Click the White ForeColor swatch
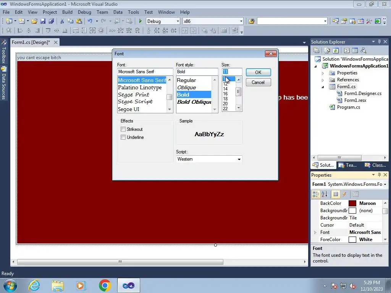 [x=352, y=240]
